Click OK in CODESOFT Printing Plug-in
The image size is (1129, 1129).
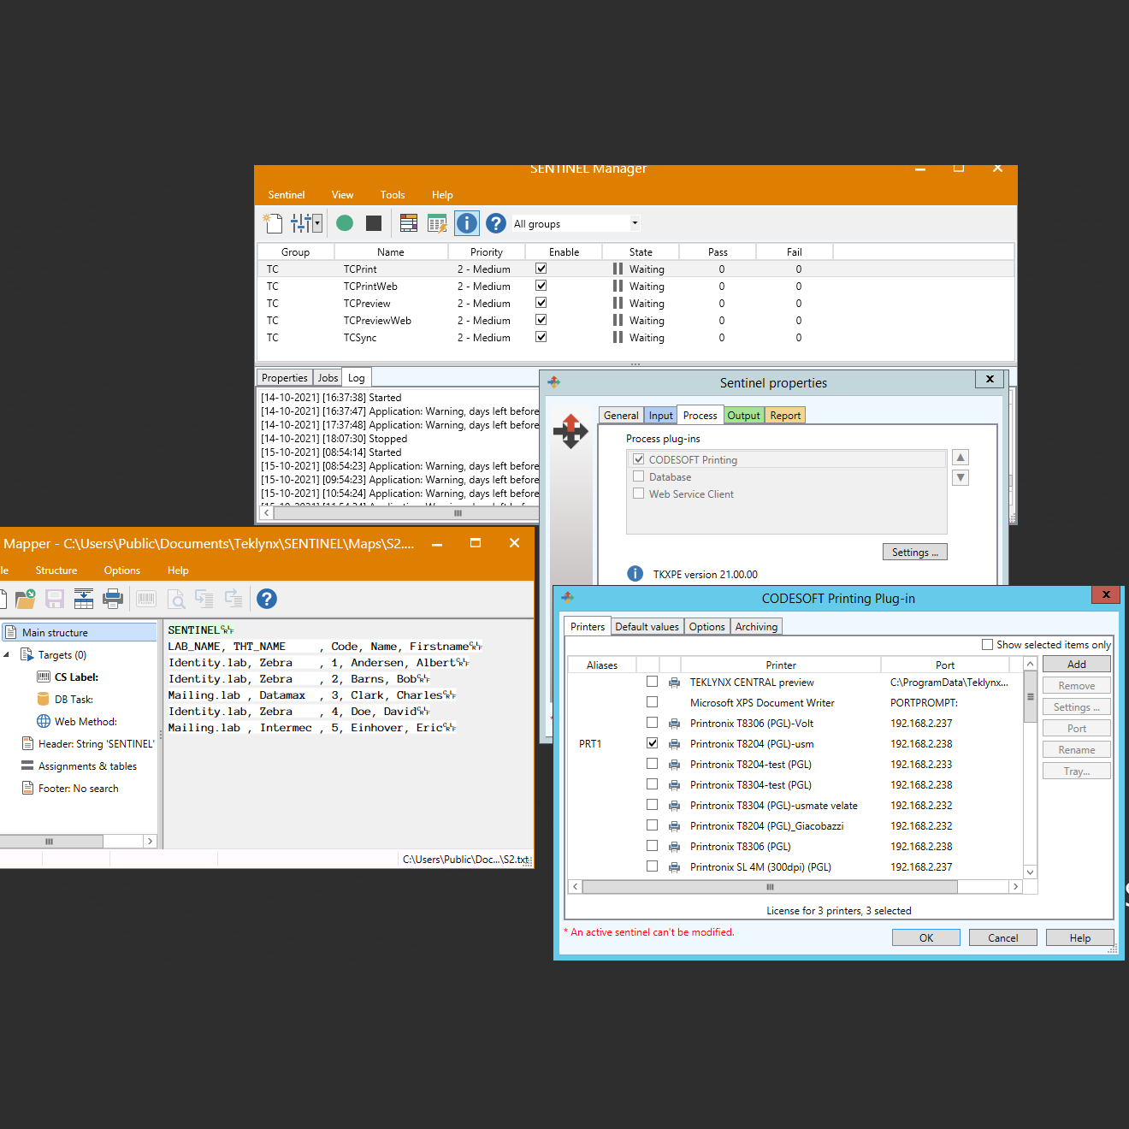(926, 937)
